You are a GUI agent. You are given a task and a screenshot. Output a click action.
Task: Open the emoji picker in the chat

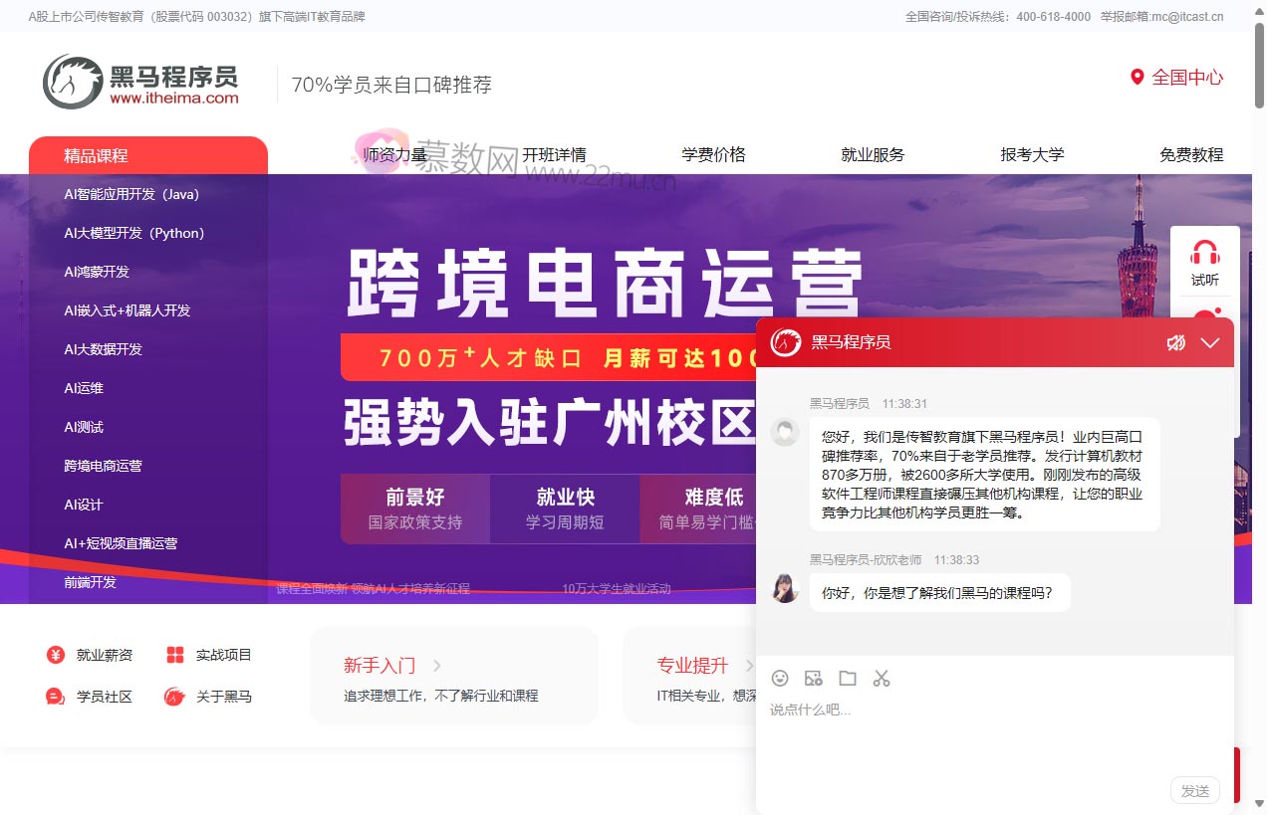pyautogui.click(x=780, y=678)
